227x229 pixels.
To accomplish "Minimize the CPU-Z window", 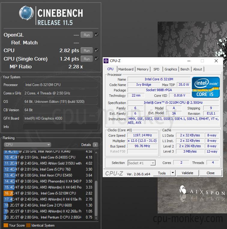I will click(189, 61).
